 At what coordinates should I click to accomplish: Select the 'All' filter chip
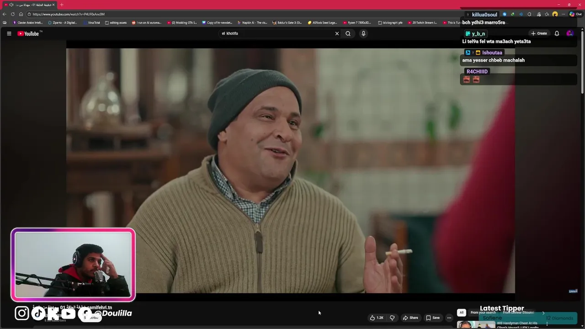[462, 313]
